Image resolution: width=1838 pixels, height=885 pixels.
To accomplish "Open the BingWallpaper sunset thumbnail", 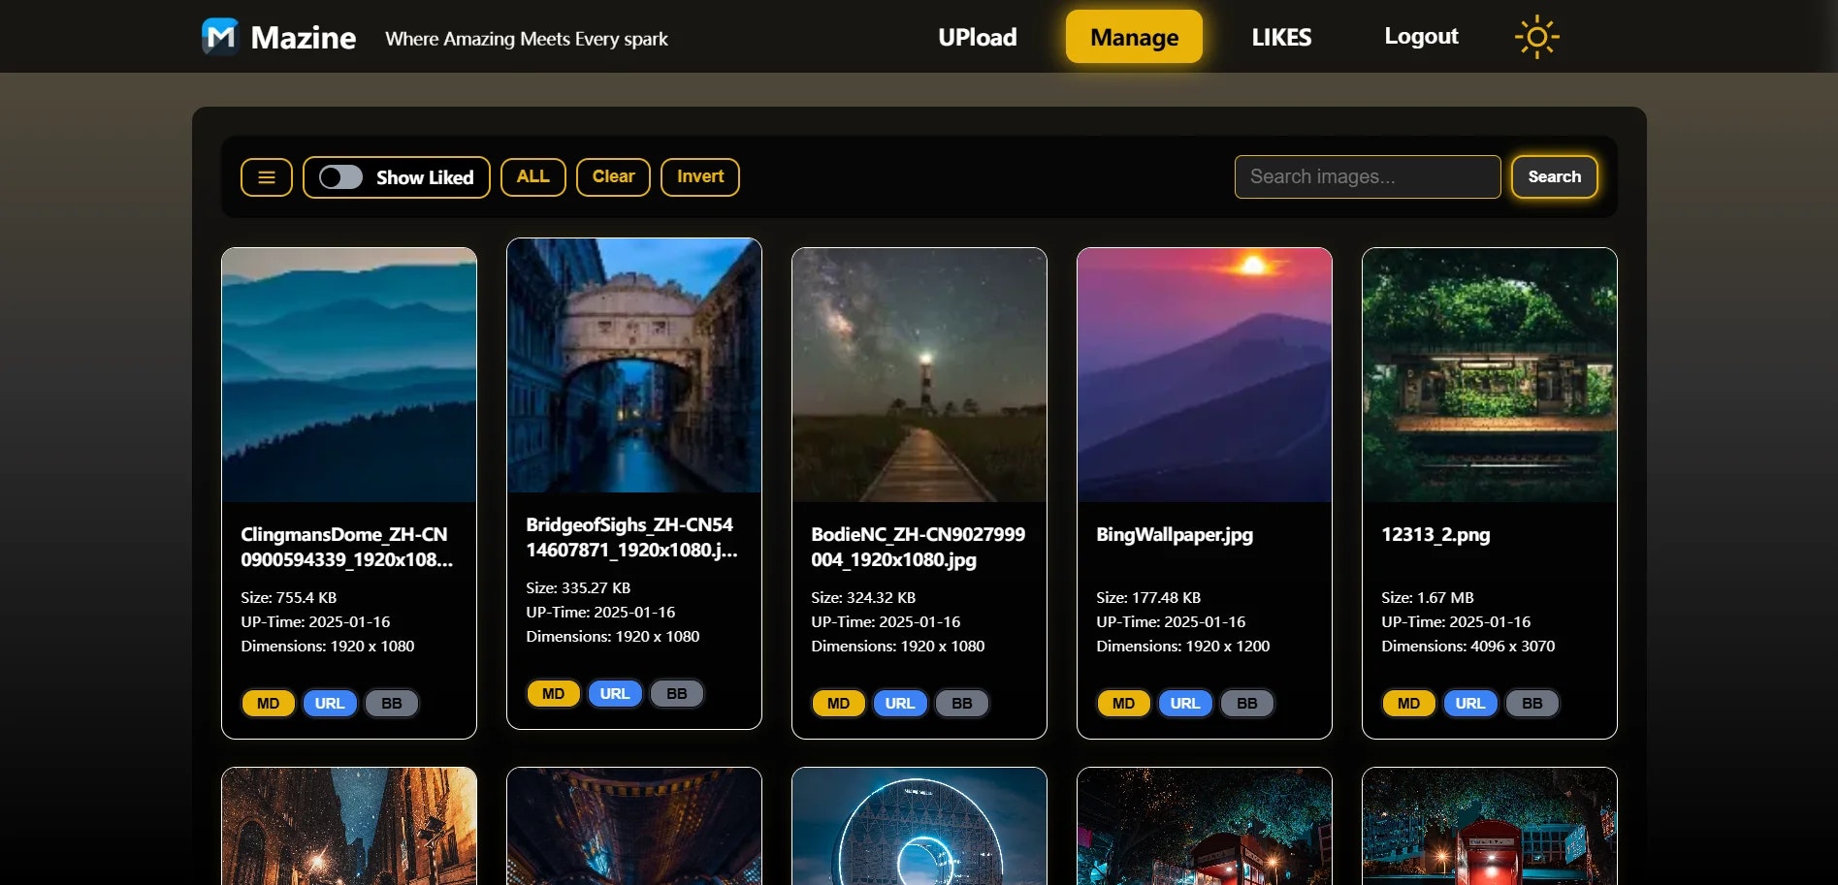I will point(1205,375).
